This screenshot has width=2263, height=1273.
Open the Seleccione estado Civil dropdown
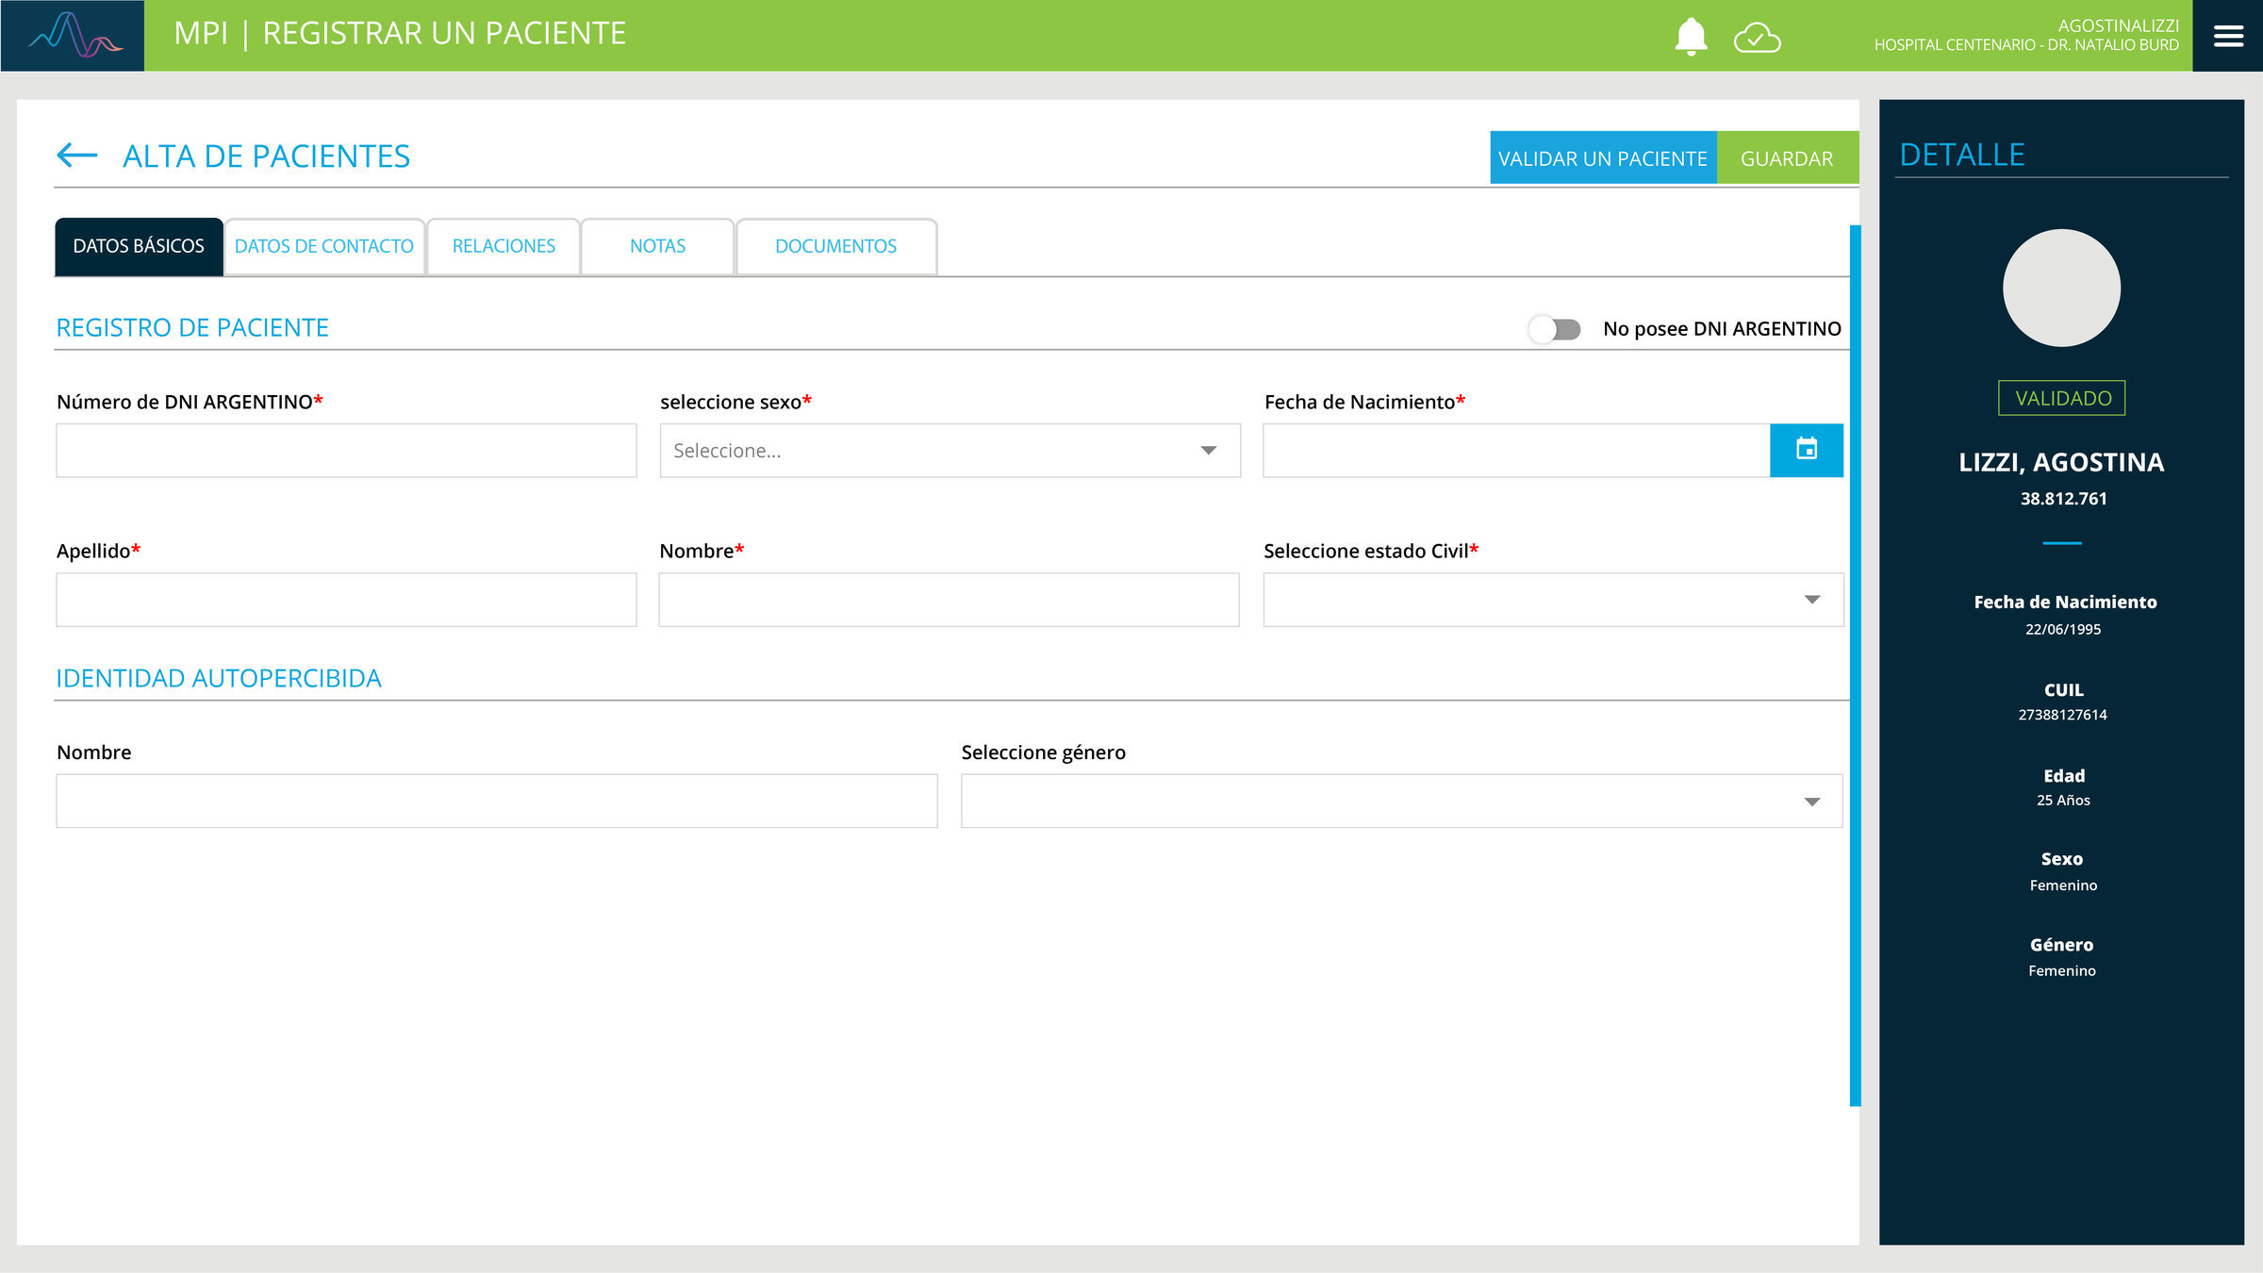click(1553, 600)
